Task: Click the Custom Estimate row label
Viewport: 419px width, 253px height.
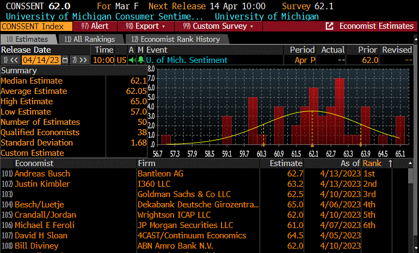Action: click(32, 153)
